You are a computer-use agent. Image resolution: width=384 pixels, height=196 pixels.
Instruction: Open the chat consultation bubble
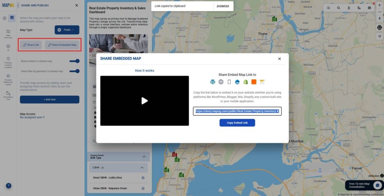377,185
